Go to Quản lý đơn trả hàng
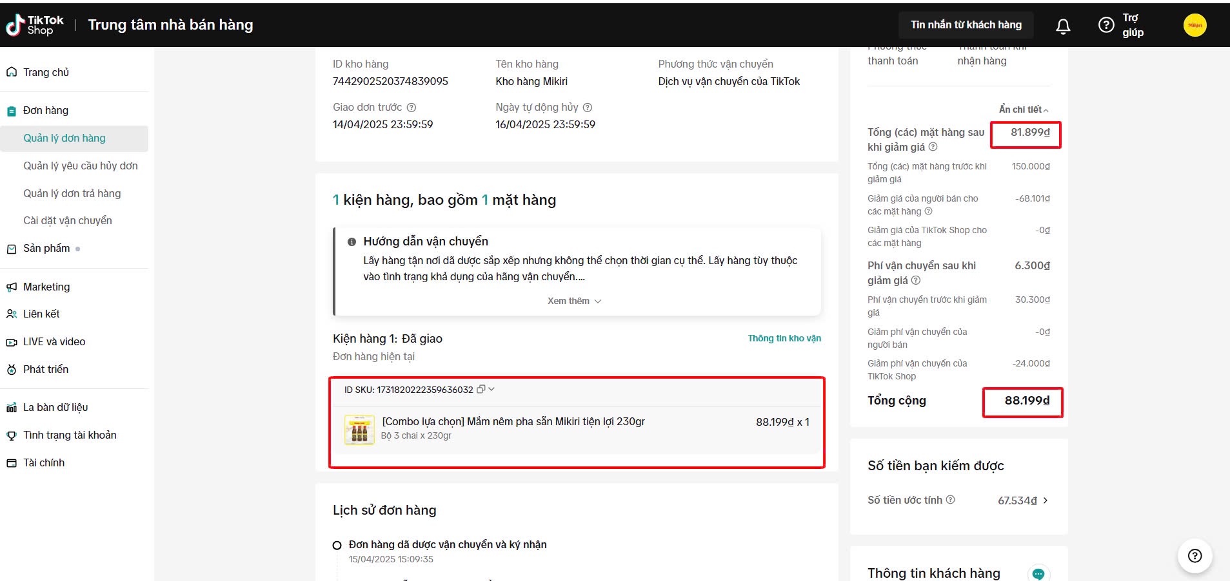 coord(72,193)
